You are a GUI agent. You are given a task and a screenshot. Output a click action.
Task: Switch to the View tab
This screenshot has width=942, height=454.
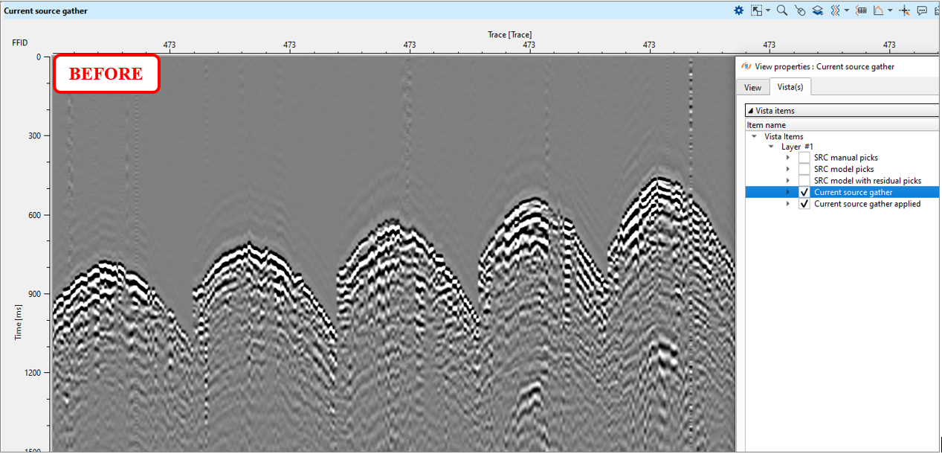(752, 87)
